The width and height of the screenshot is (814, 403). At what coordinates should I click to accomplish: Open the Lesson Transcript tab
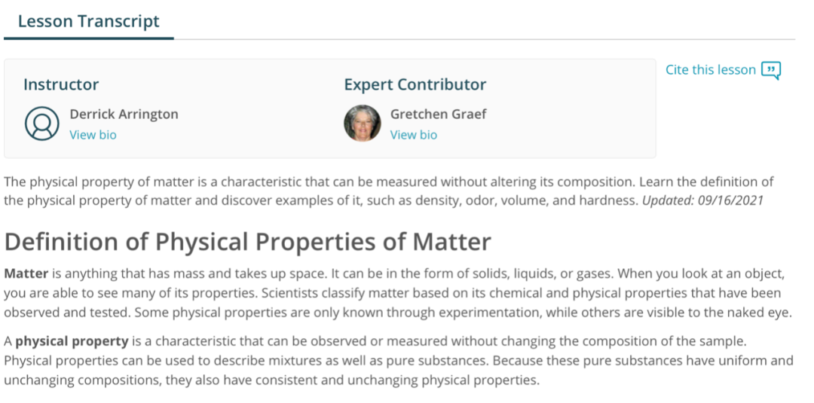(x=89, y=21)
